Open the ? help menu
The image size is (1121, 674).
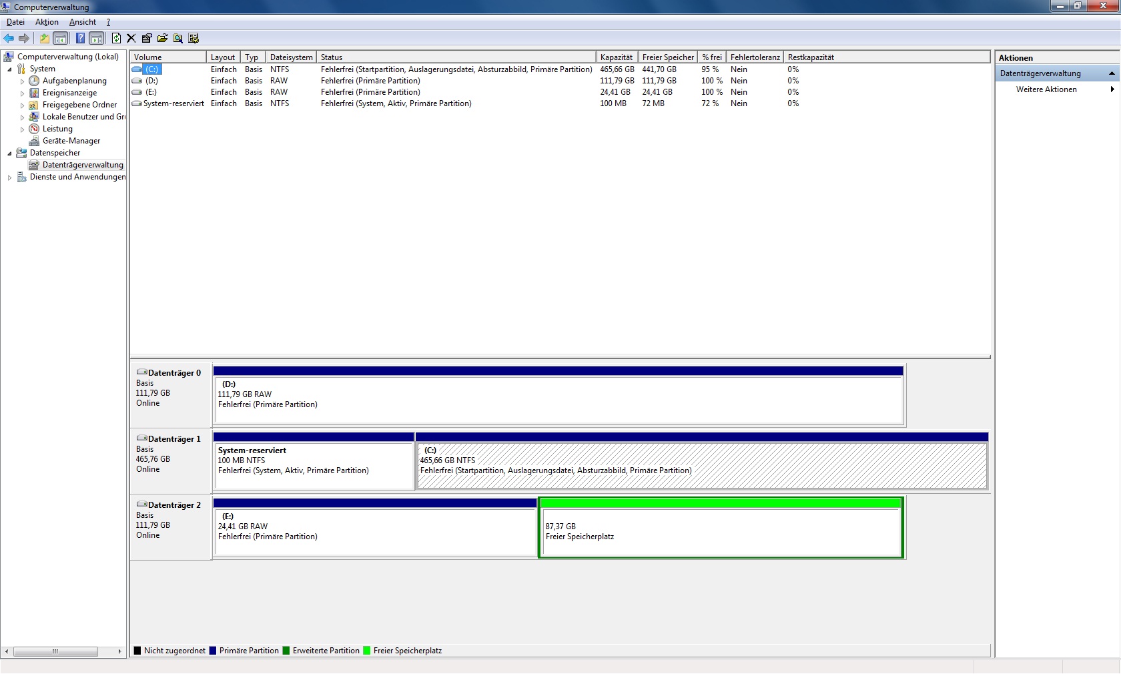108,22
